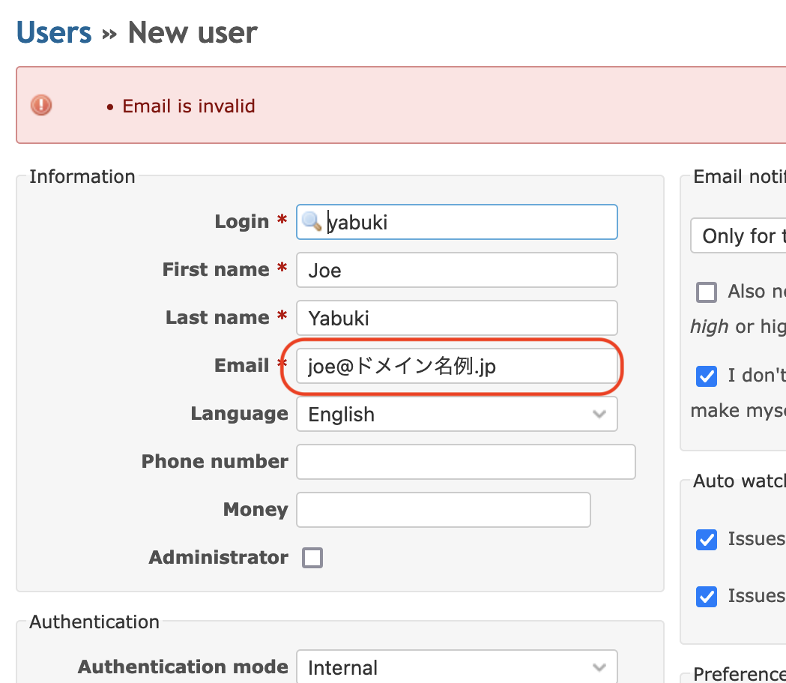The image size is (786, 683).
Task: Enable the Administrator checkbox
Action: (x=312, y=558)
